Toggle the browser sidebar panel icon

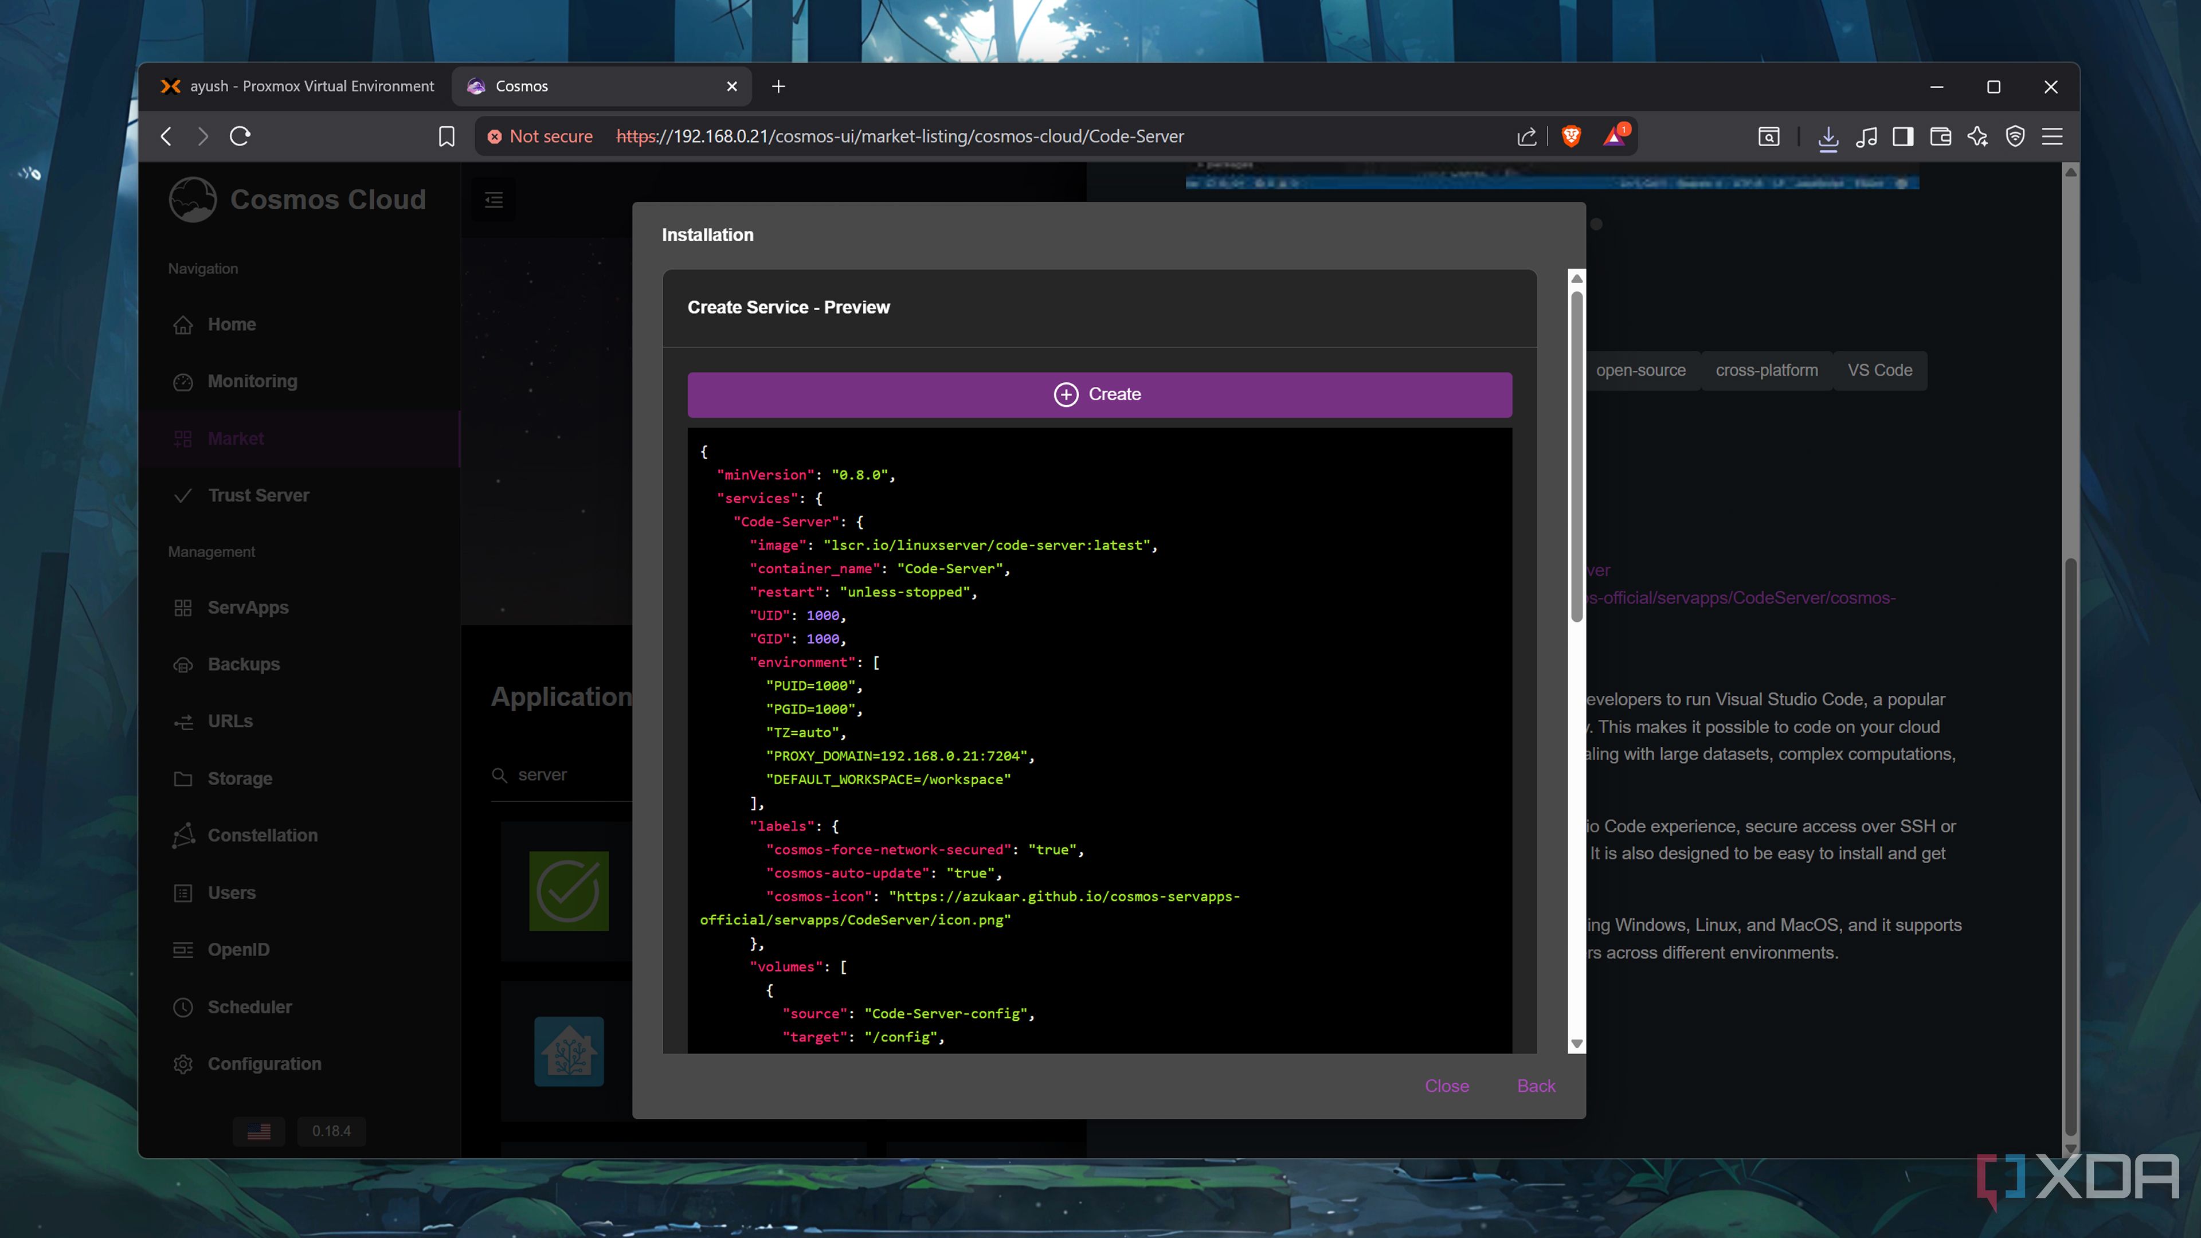(1902, 137)
